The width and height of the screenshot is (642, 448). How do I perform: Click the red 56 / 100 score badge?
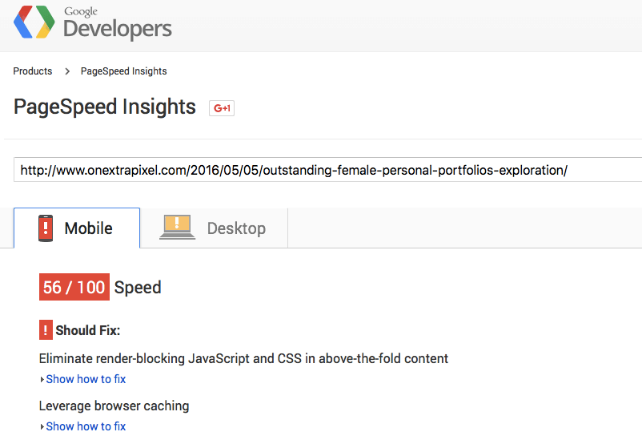(74, 287)
